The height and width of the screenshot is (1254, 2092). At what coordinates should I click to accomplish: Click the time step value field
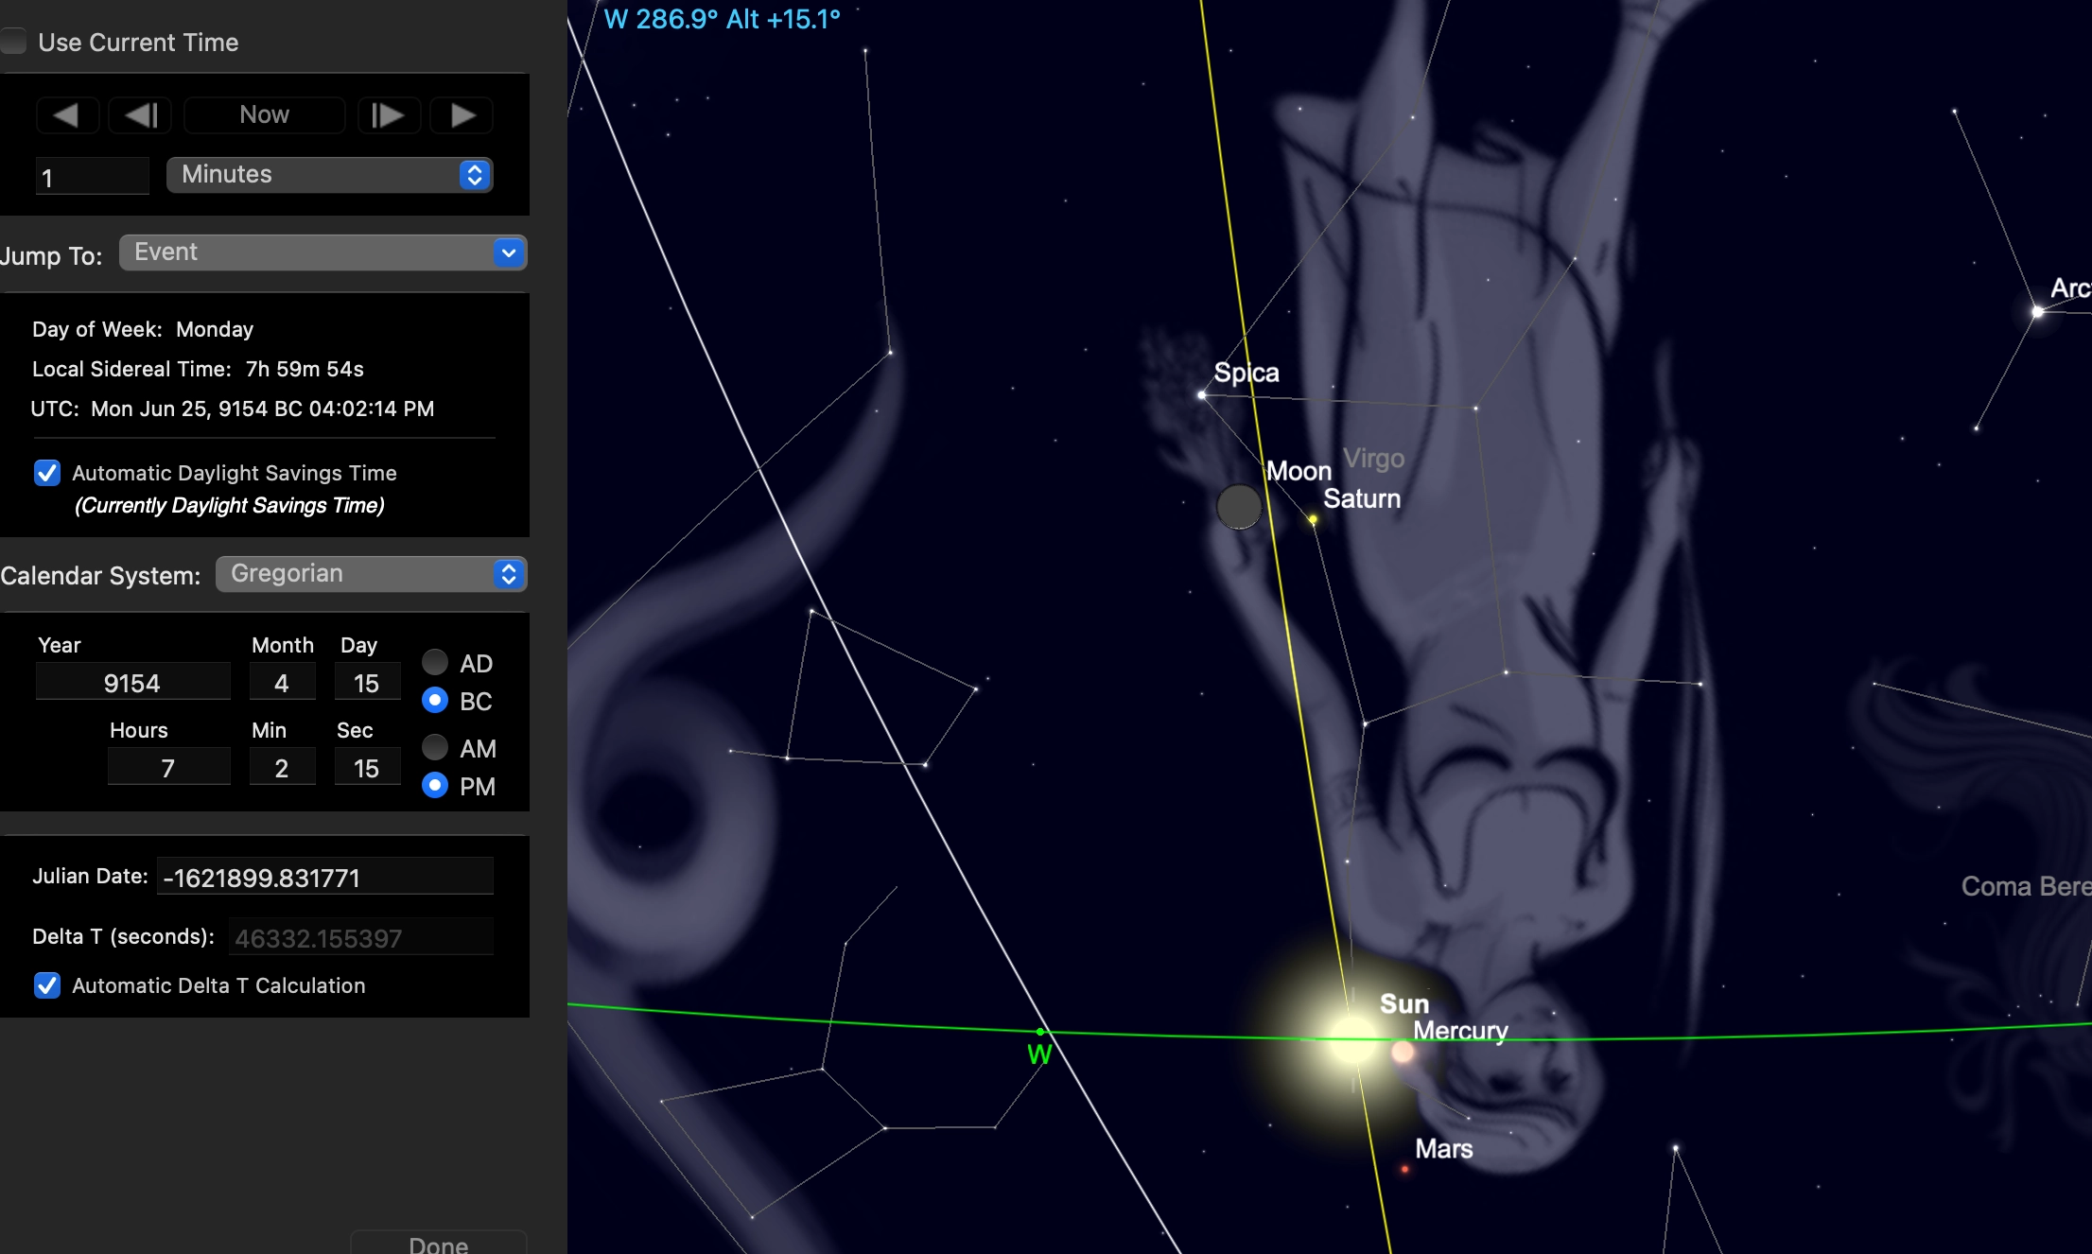93,176
